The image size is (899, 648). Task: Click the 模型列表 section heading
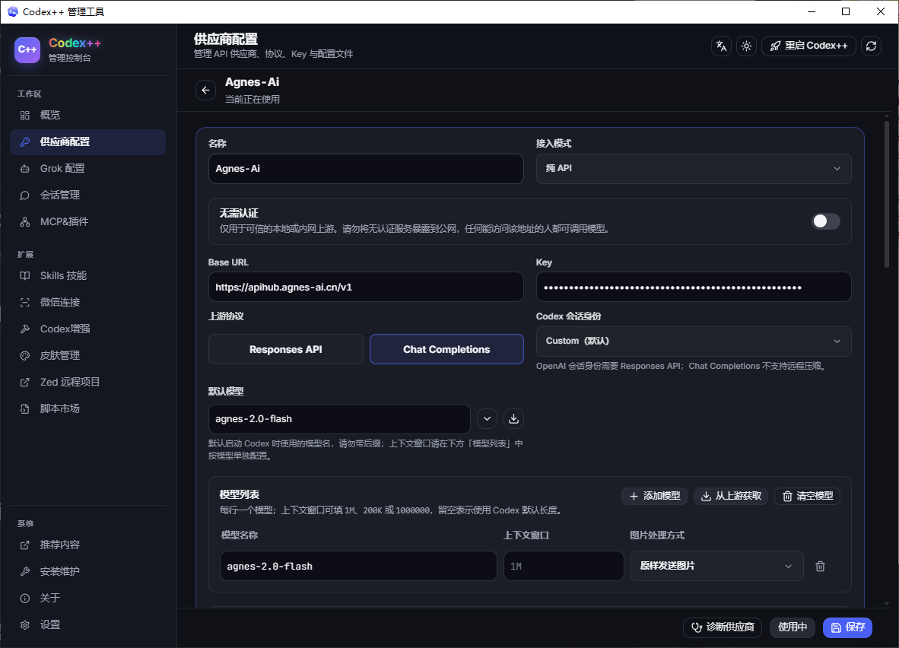(240, 494)
